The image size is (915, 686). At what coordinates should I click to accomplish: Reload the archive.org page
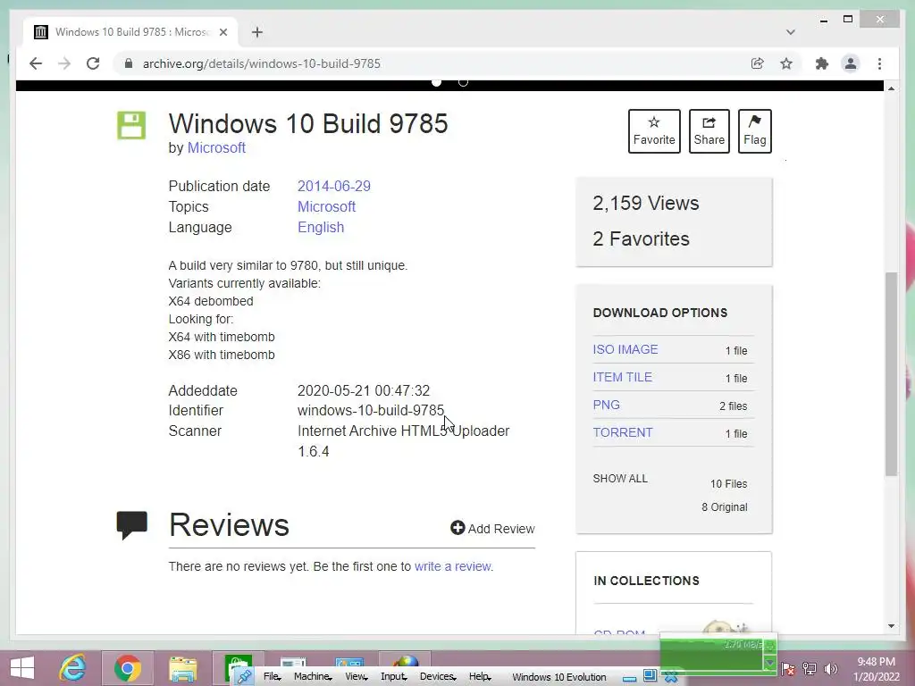(93, 63)
